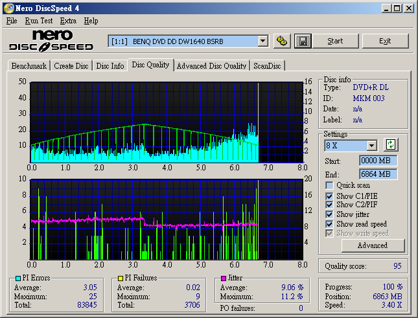Click the Position value 6863 MB
Viewport: 418px width, 318px height.
pos(388,297)
